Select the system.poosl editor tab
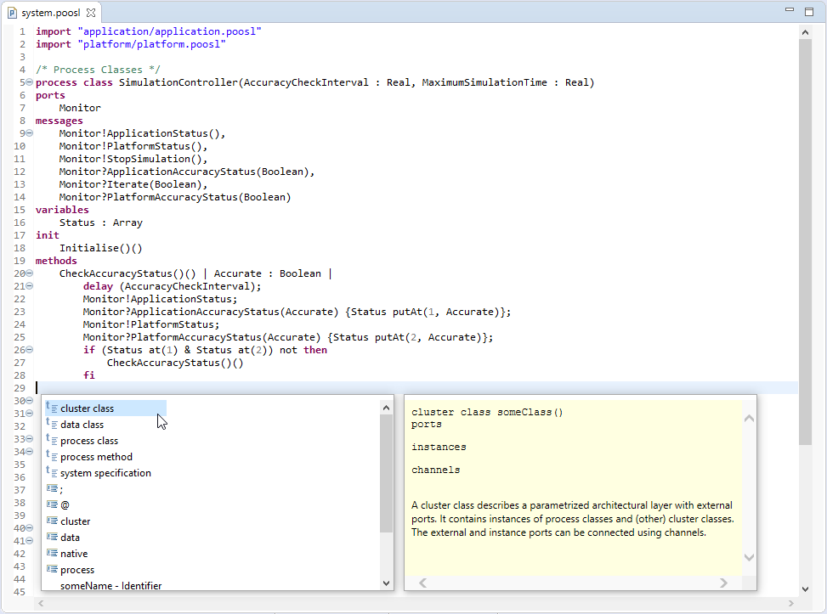 tap(51, 13)
